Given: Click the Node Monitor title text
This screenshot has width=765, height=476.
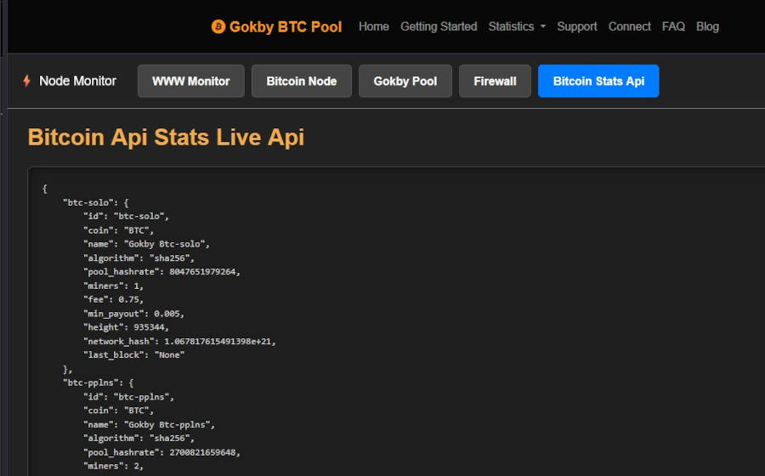Looking at the screenshot, I should (77, 81).
